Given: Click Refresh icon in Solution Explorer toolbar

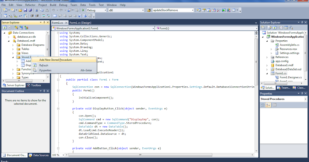Looking at the screenshot, I should tap(275, 28).
